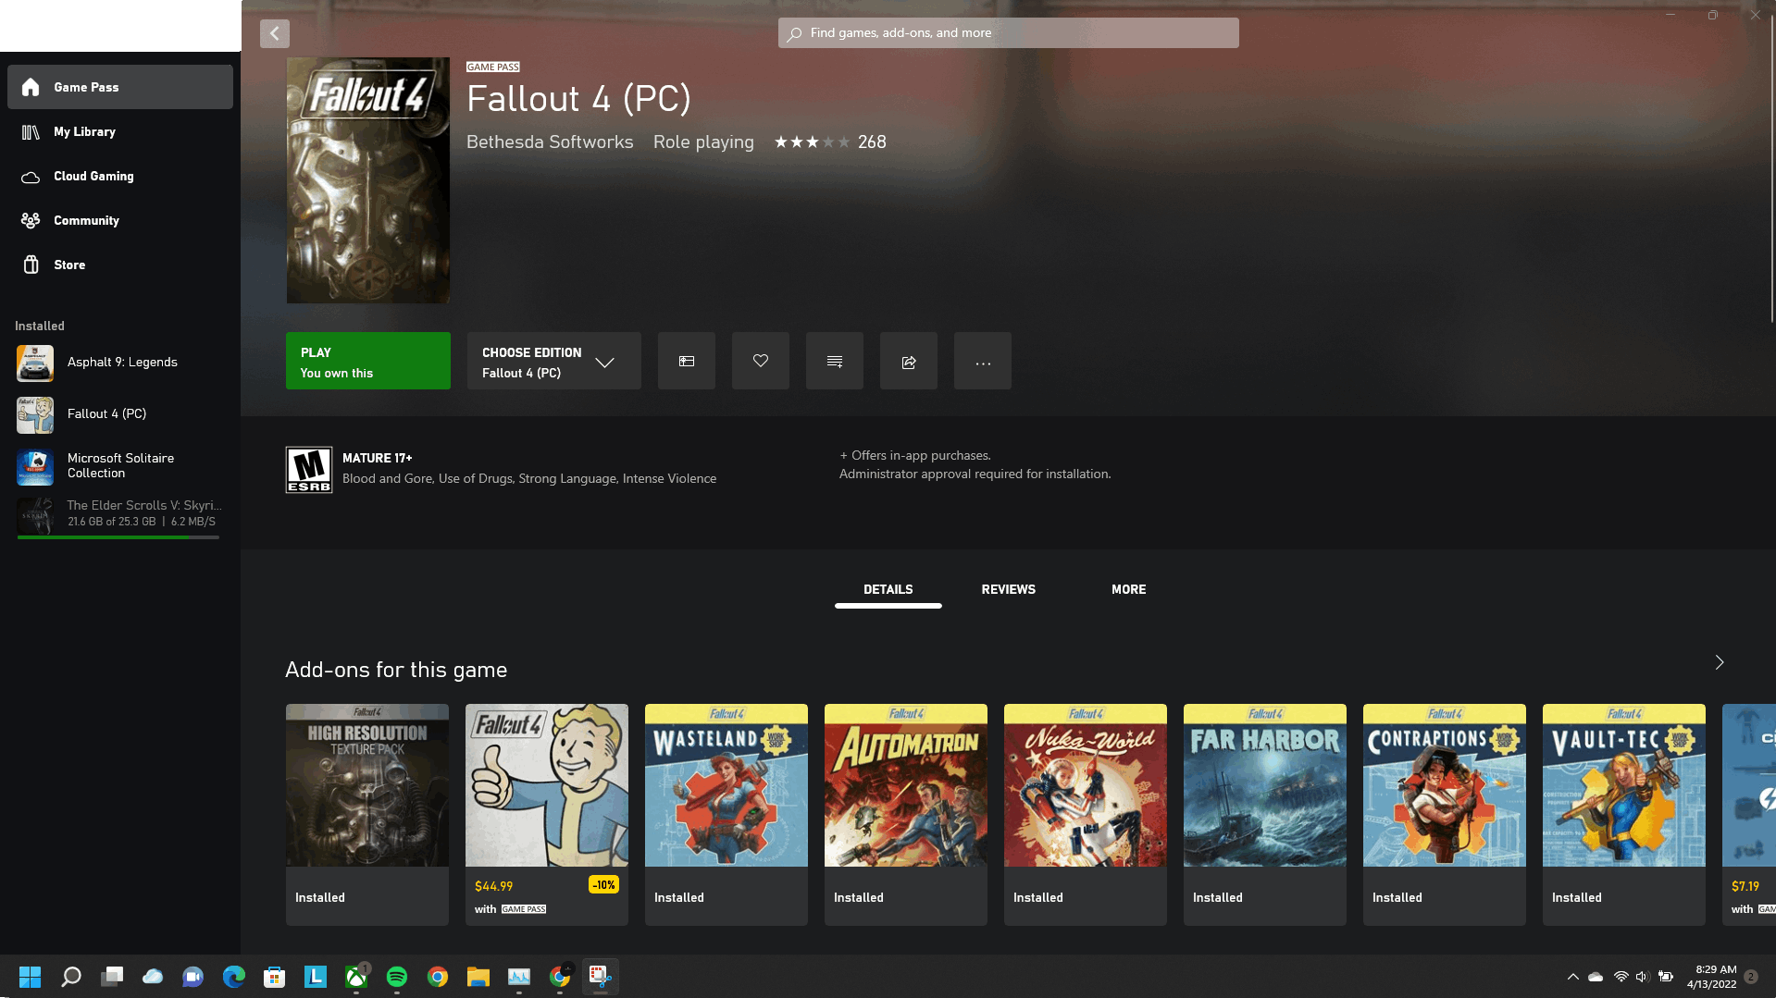Open Task View on taskbar
Image resolution: width=1776 pixels, height=998 pixels.
coord(112,977)
